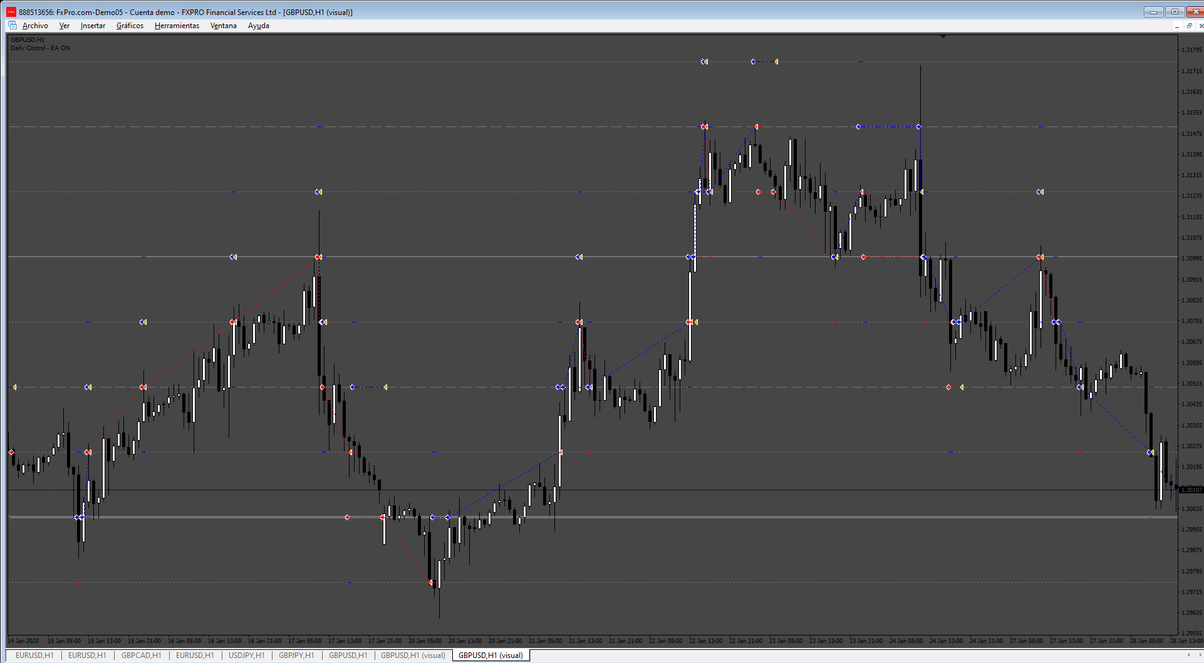Open the Ayuda menu
The width and height of the screenshot is (1204, 663).
click(259, 26)
